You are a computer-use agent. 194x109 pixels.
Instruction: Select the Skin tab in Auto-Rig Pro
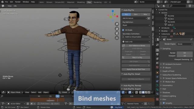[x=136, y=15]
